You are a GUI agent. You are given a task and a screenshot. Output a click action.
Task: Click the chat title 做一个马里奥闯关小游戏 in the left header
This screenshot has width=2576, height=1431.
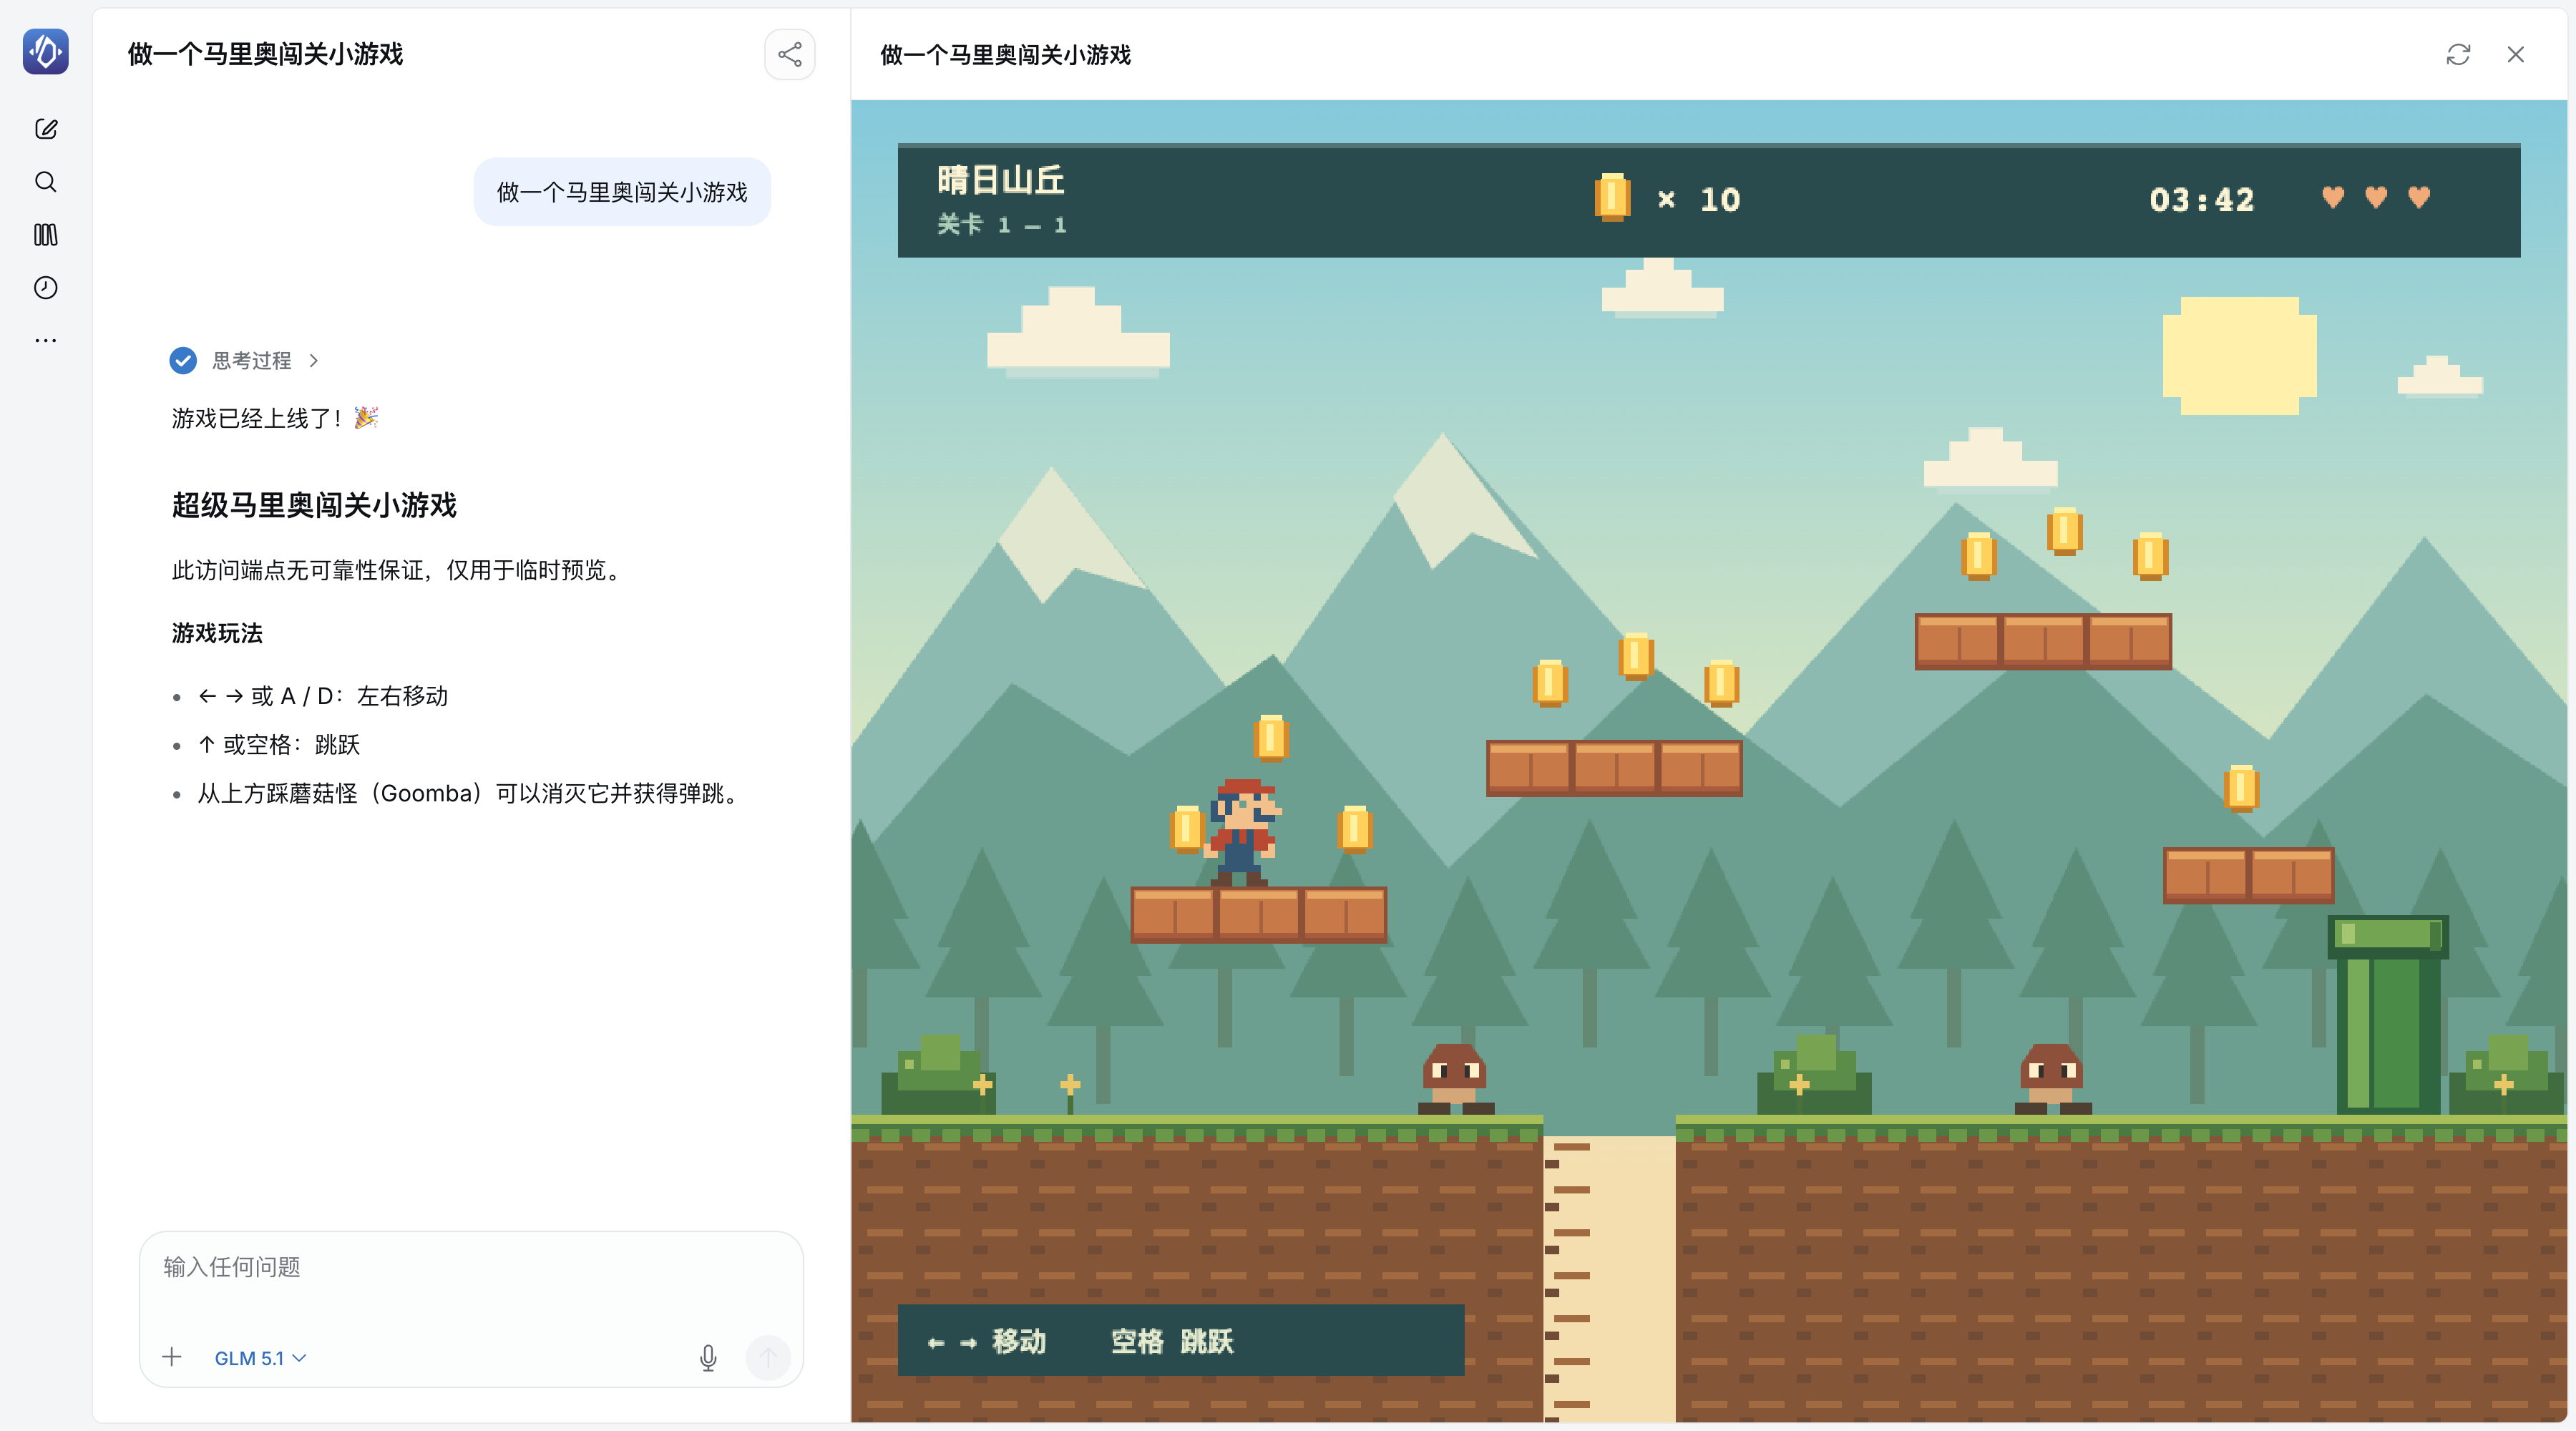[x=265, y=54]
